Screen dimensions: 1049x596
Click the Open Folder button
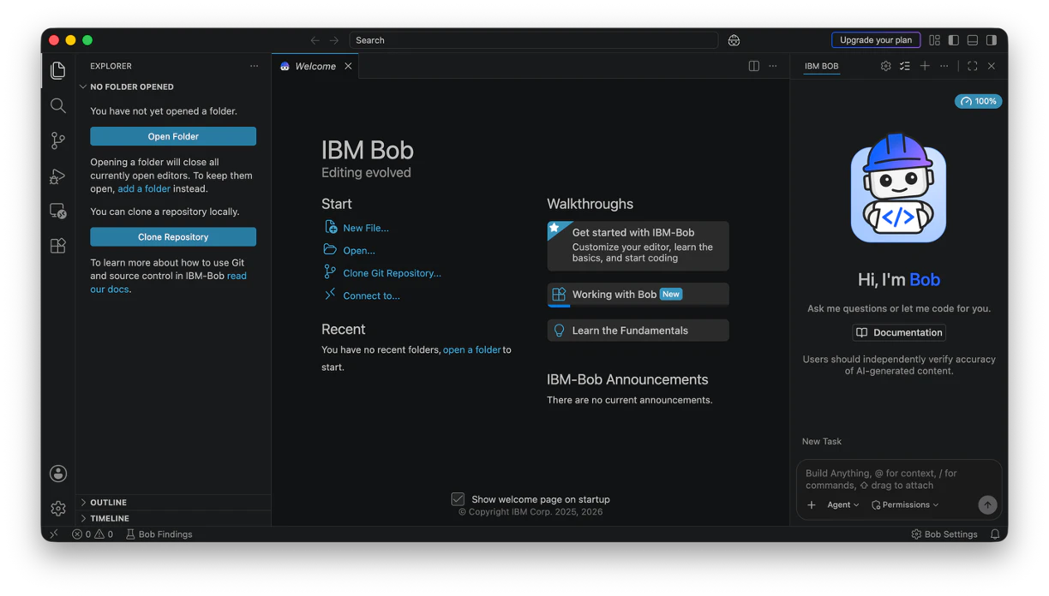pos(173,136)
